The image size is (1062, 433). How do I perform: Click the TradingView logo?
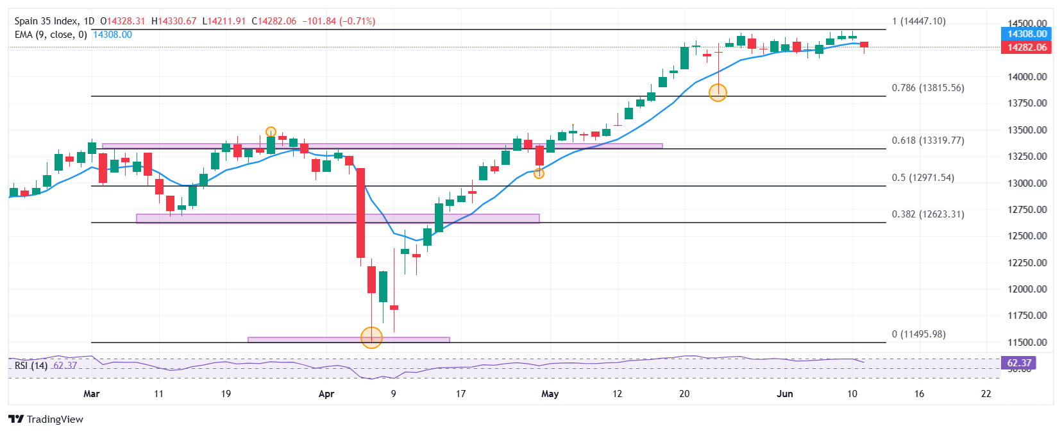point(46,419)
